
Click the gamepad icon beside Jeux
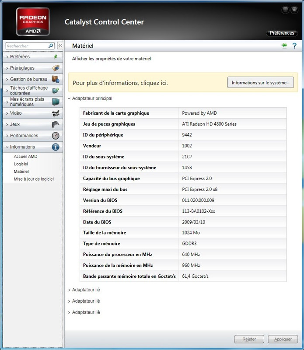[x=56, y=124]
